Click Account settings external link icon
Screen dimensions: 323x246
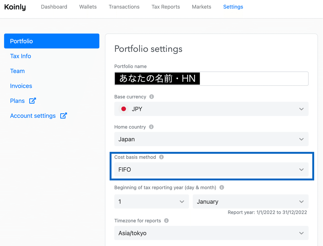64,116
